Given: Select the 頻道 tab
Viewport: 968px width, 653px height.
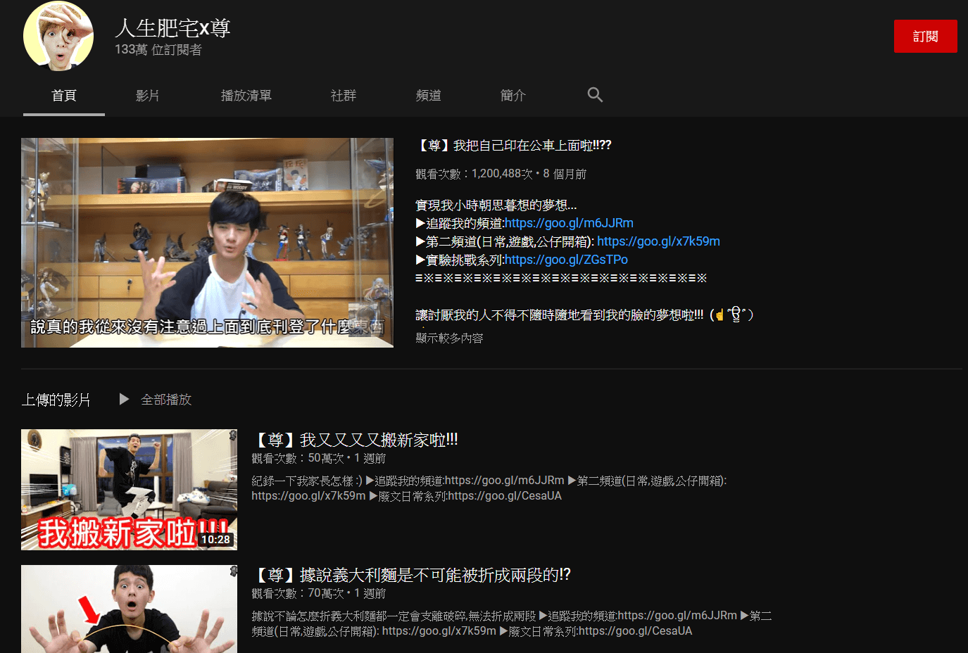Looking at the screenshot, I should [x=428, y=96].
